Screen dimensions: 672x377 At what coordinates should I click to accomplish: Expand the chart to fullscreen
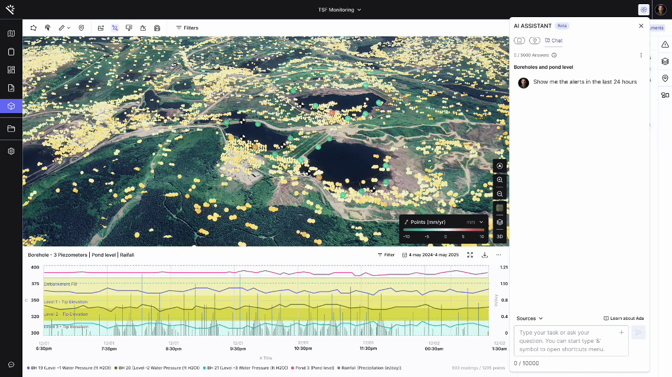coord(470,254)
